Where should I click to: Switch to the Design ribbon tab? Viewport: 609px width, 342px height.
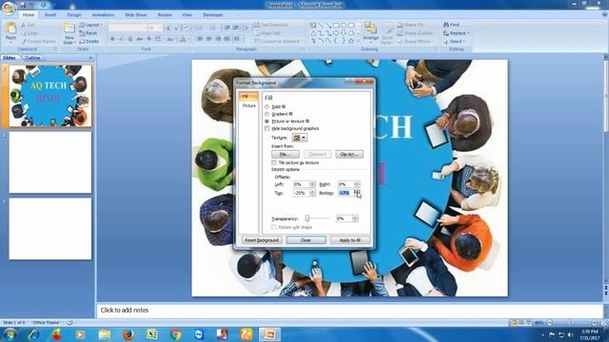tap(74, 15)
